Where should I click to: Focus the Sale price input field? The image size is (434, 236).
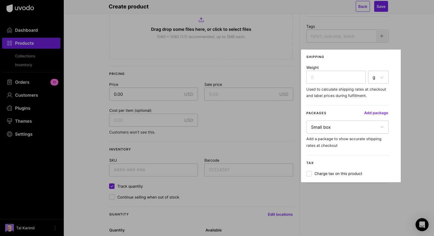pyautogui.click(x=249, y=94)
